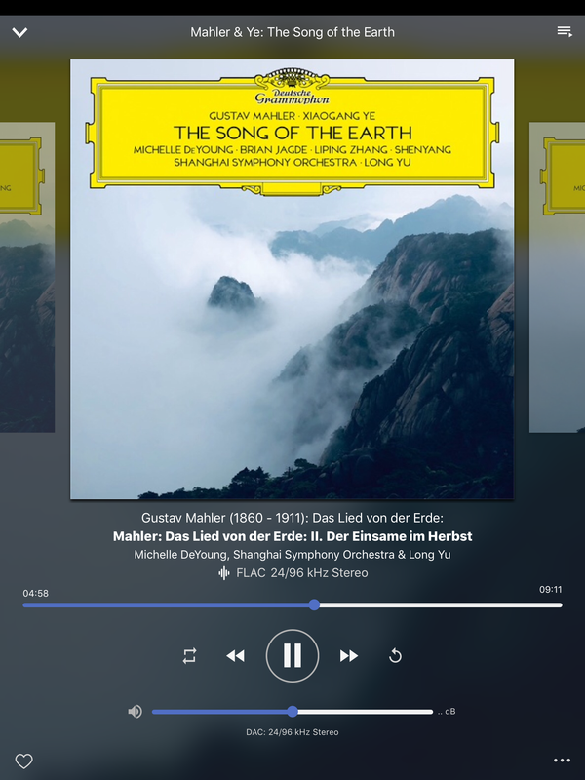585x780 pixels.
Task: Select the previous album cover thumbnail
Action: coord(27,277)
